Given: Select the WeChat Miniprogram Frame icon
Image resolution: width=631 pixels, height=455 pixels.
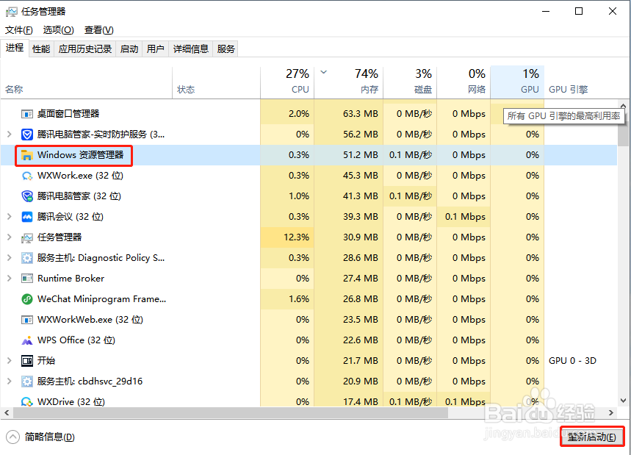Looking at the screenshot, I should coord(25,299).
